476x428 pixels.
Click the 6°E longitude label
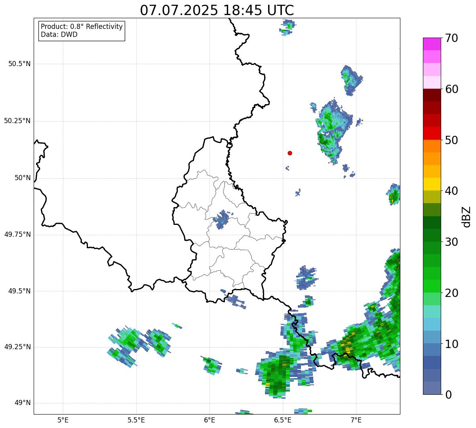click(x=209, y=420)
